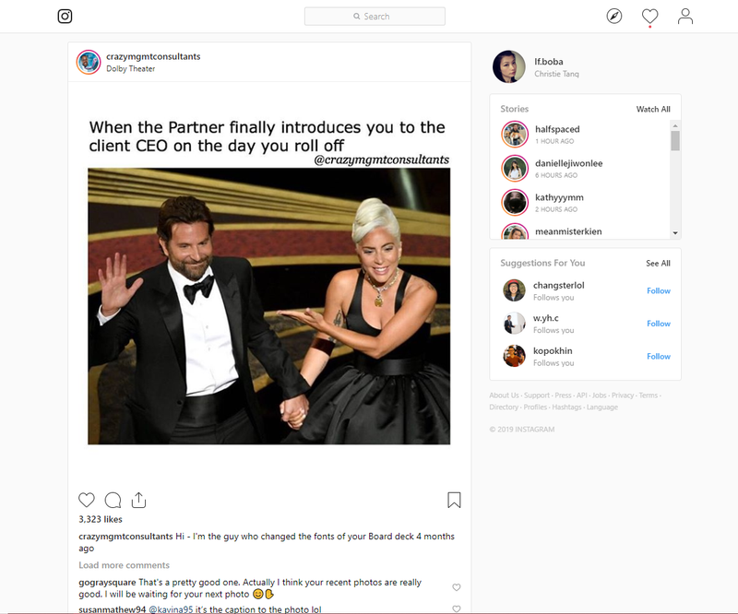Like the gograysquare comment

tap(457, 587)
